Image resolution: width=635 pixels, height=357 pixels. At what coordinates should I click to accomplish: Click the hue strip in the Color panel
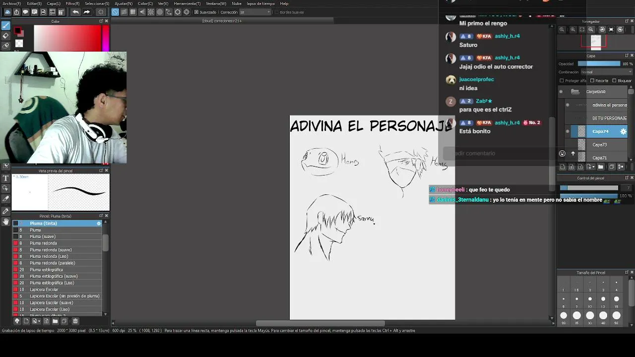pos(106,38)
